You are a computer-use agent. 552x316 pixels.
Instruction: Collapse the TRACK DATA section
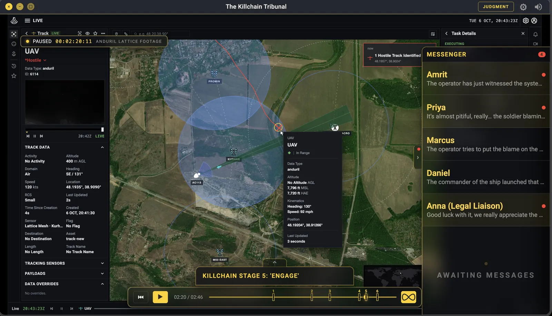click(x=102, y=147)
